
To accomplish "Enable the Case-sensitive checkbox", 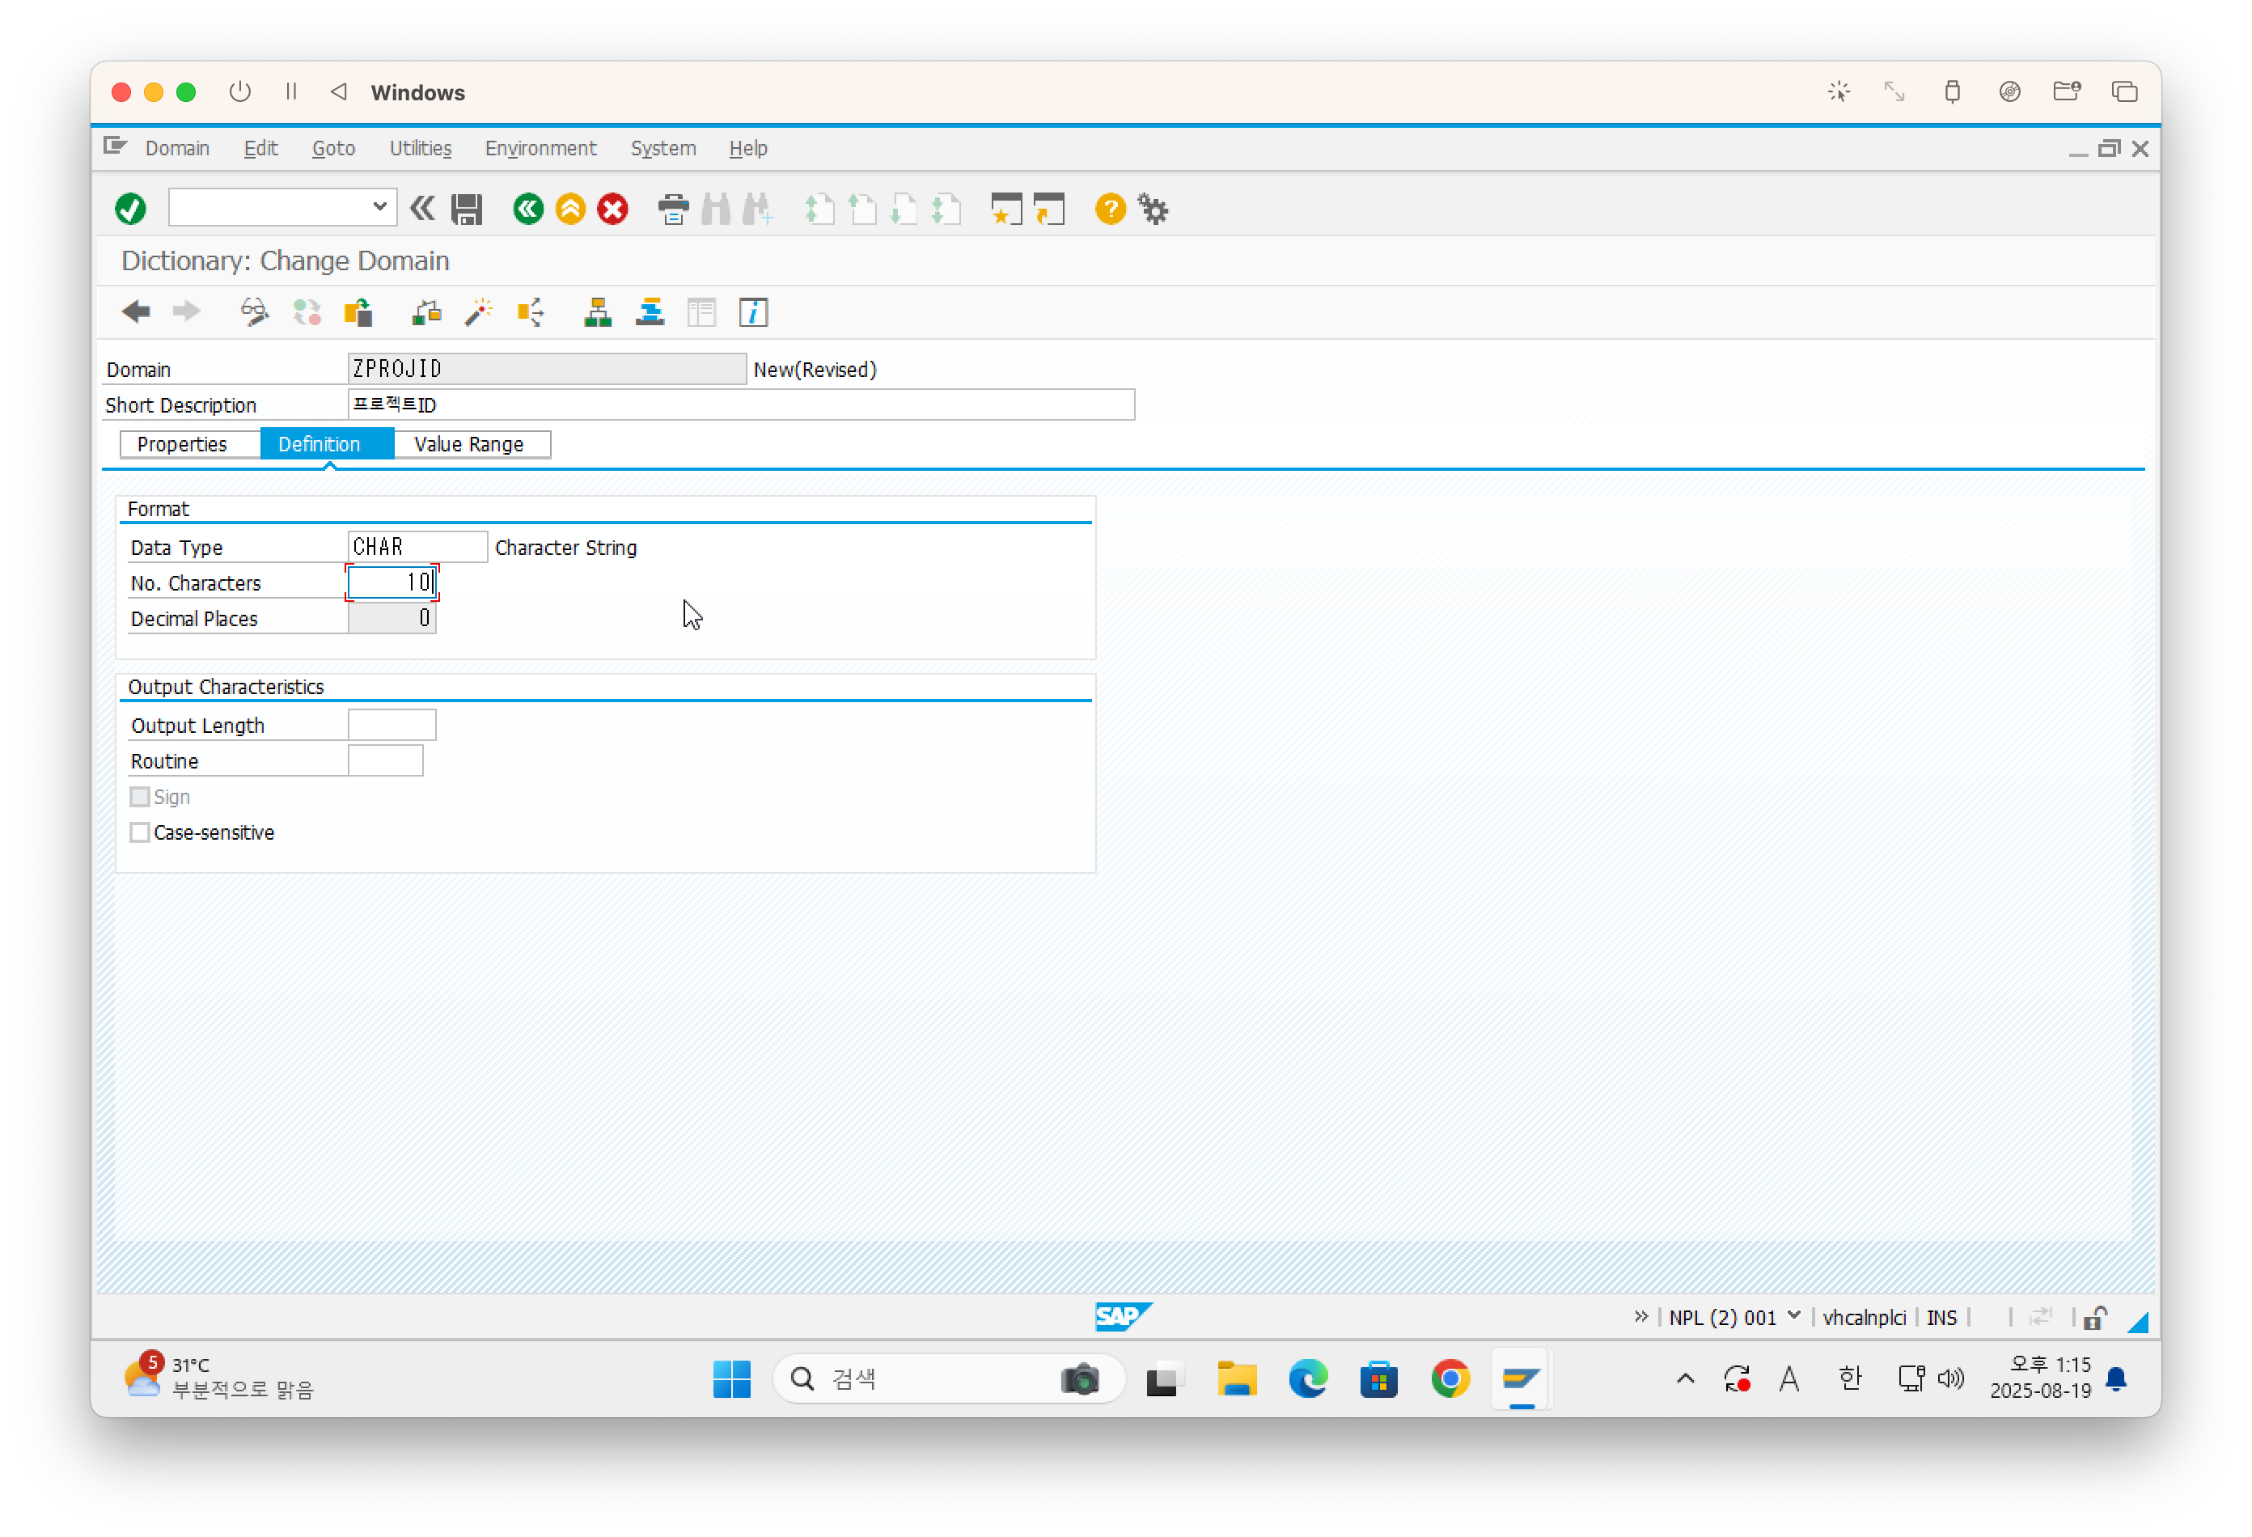I will point(140,832).
